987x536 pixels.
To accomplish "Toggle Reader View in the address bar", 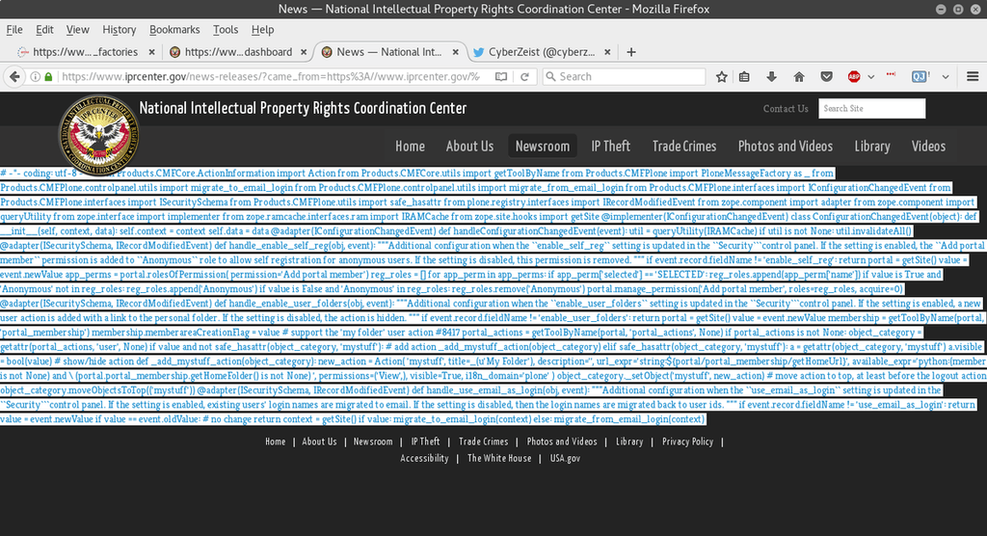I will pos(501,76).
